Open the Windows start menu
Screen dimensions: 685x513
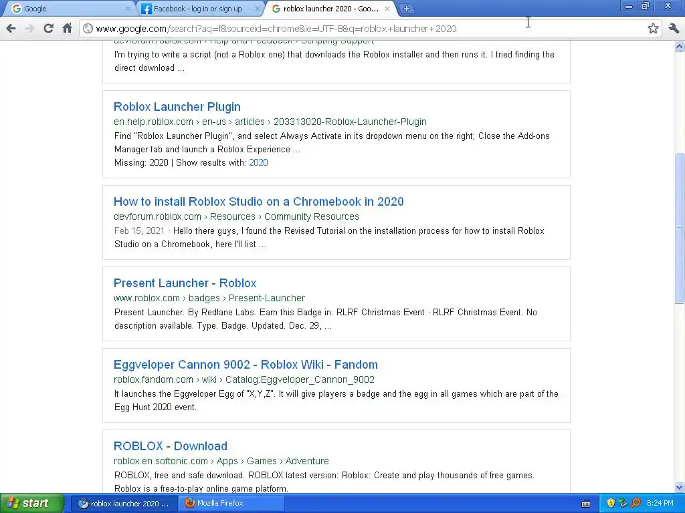click(x=32, y=504)
